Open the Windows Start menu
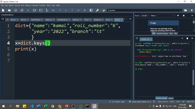Viewport: 195px width, 109px height. tap(3, 106)
